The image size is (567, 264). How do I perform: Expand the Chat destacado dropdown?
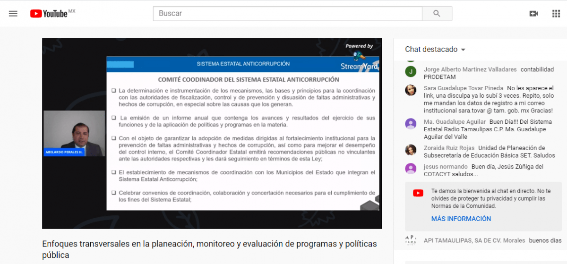435,50
